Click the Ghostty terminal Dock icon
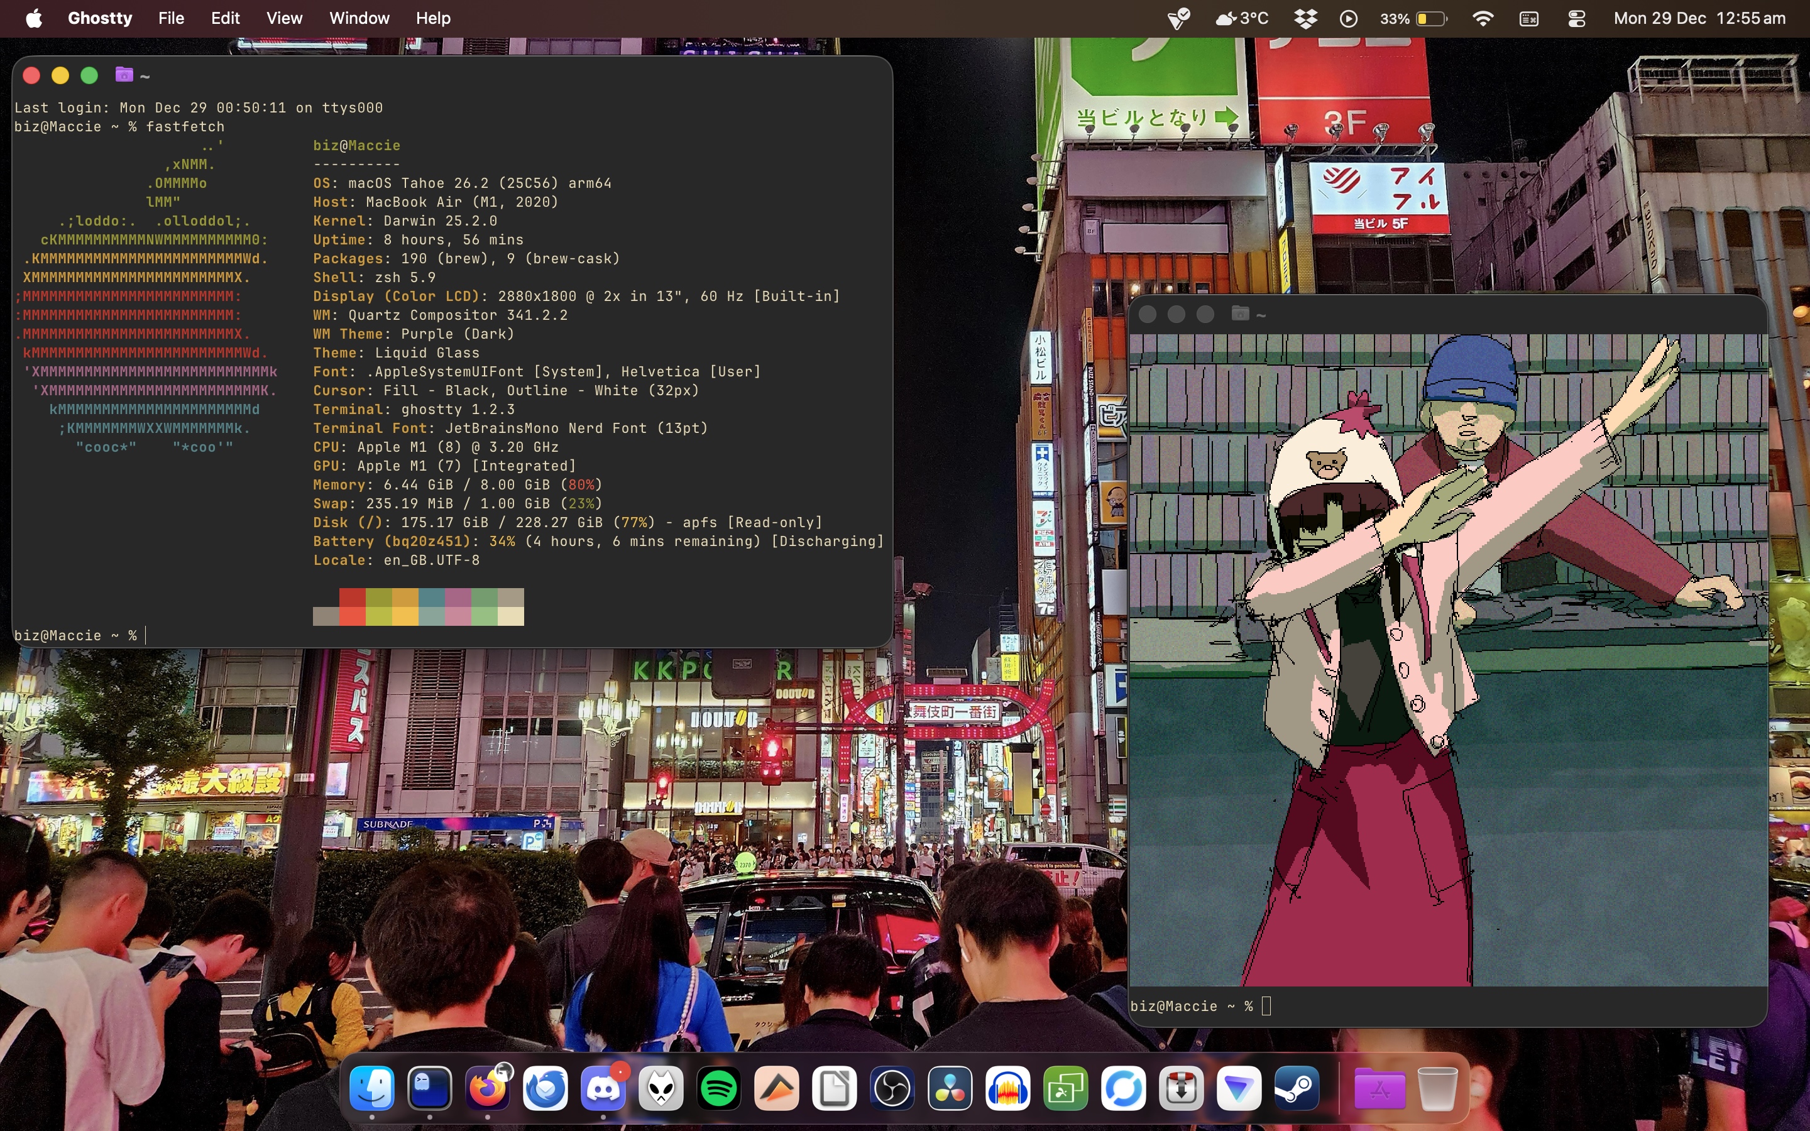This screenshot has width=1810, height=1131. (430, 1088)
